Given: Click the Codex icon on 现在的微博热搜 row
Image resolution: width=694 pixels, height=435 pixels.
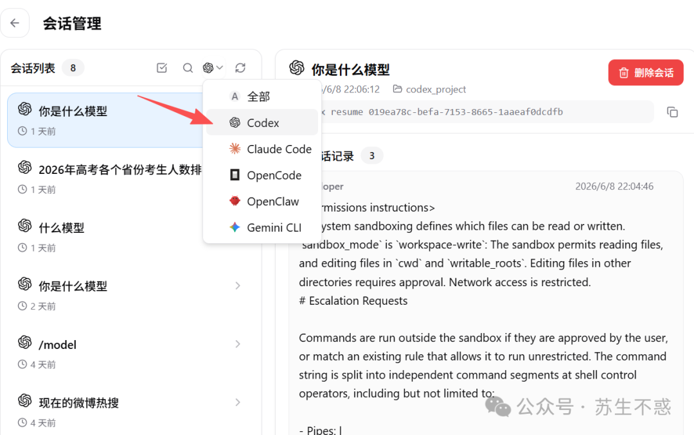Looking at the screenshot, I should (25, 400).
